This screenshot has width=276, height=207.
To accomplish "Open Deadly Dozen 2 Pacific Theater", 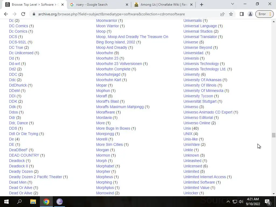I will (36, 177).
